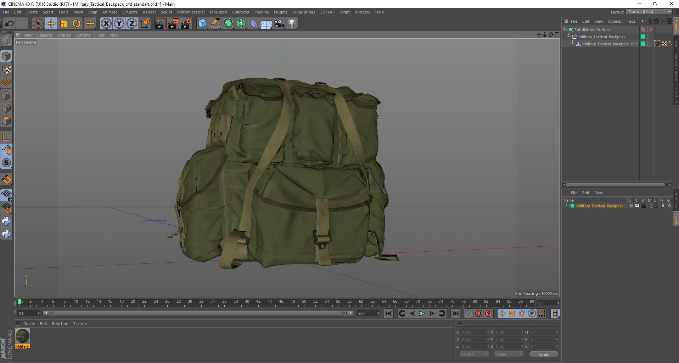Switch to Texture mode

(6, 69)
